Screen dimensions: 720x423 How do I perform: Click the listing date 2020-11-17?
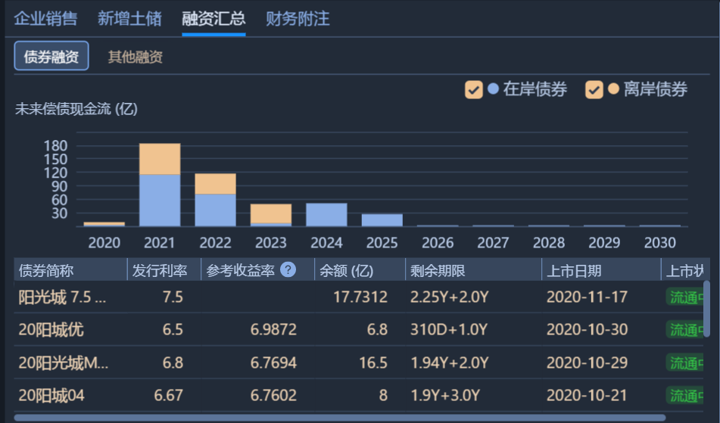(x=588, y=297)
